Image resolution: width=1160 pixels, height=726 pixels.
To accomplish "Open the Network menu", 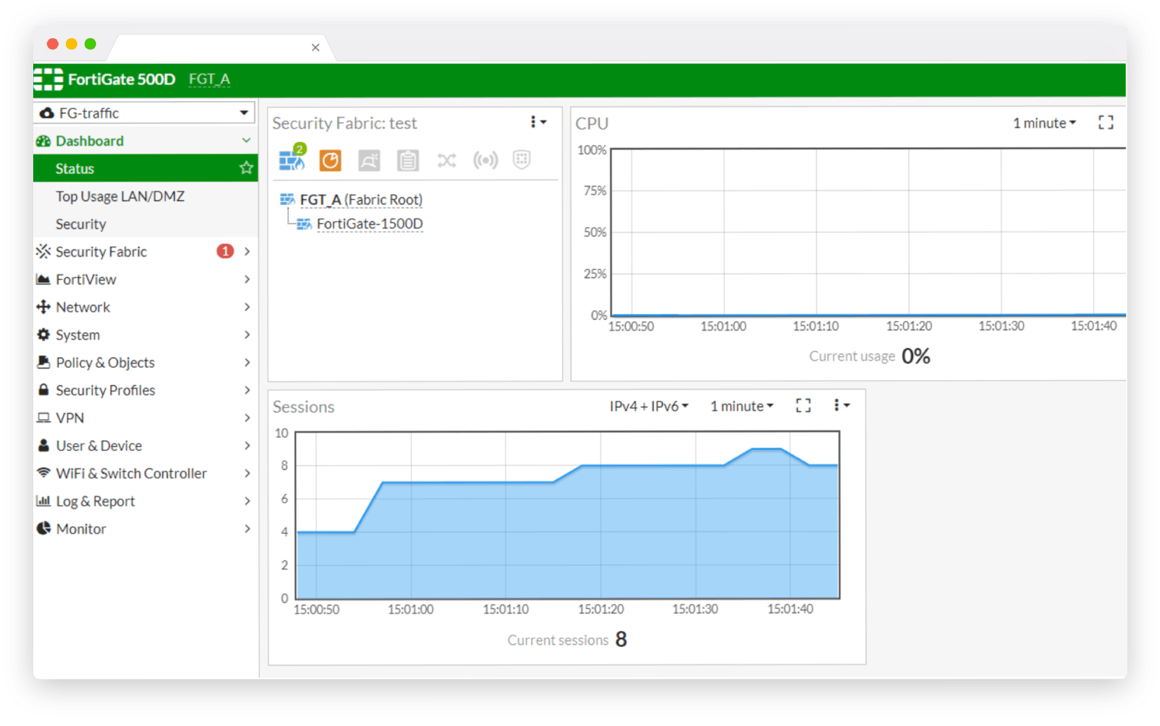I will pos(146,307).
